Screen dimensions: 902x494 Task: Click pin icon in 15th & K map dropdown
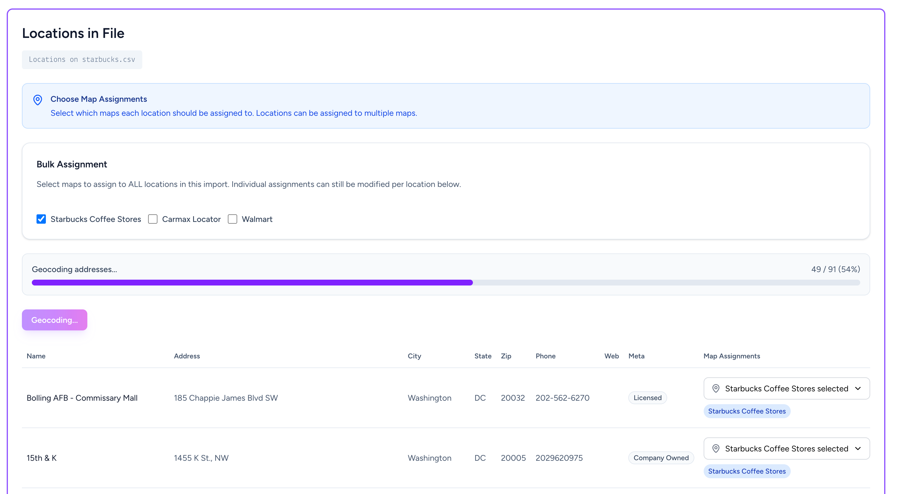pos(716,449)
